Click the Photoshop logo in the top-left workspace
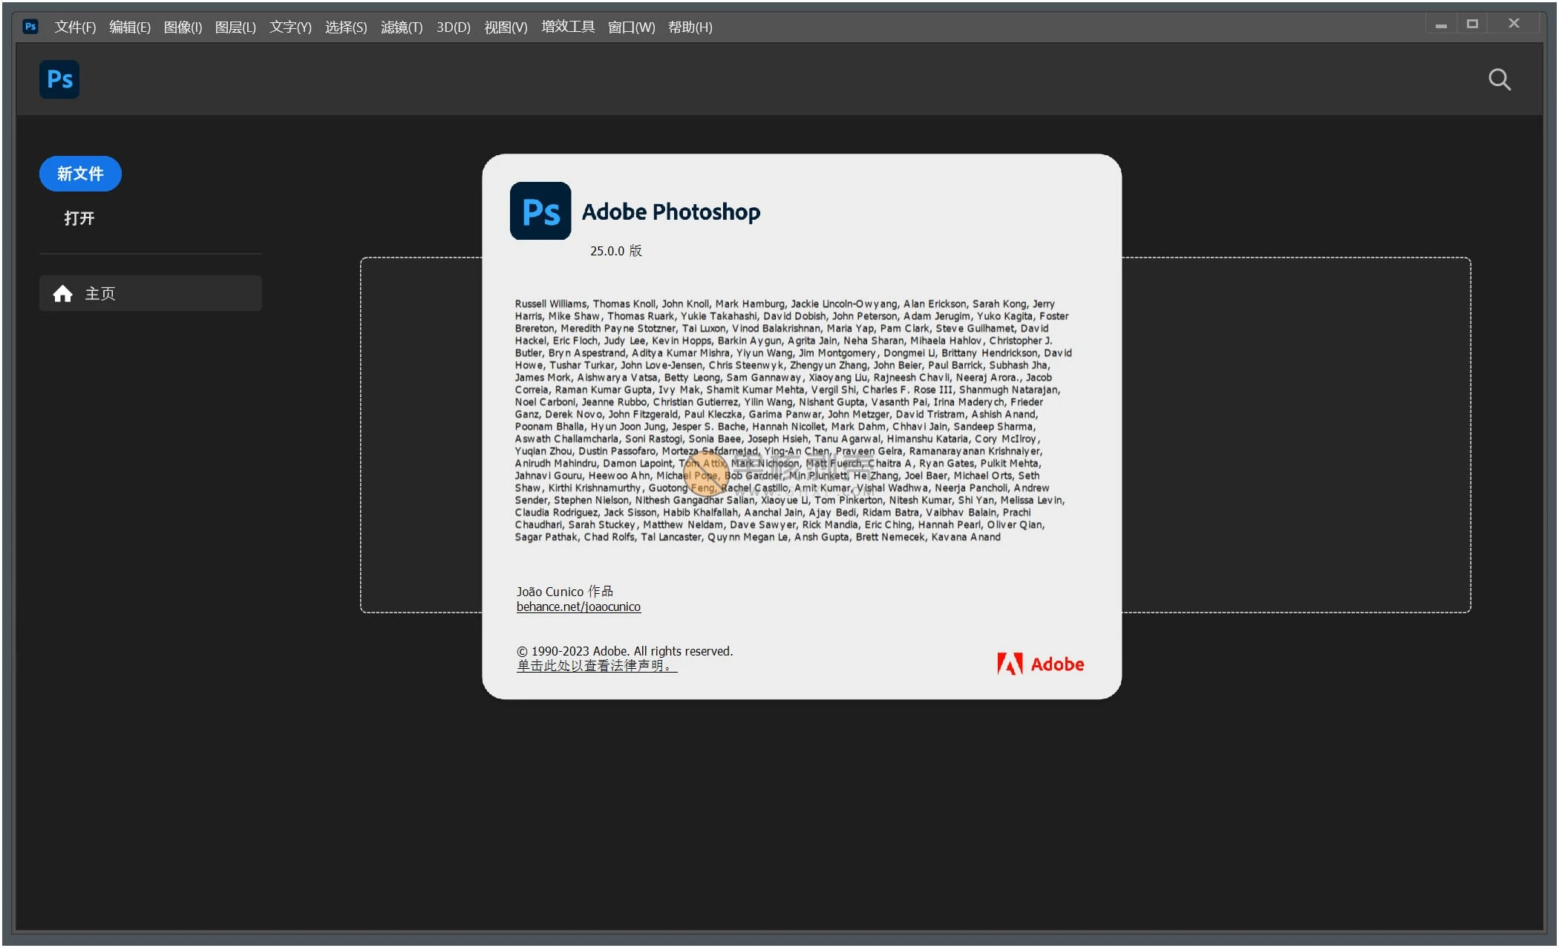The width and height of the screenshot is (1559, 948). tap(59, 79)
